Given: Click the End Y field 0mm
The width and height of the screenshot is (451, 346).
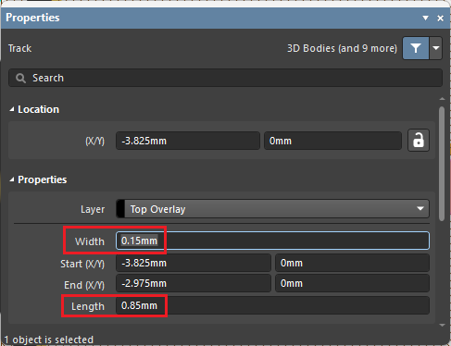Looking at the screenshot, I should pos(352,283).
